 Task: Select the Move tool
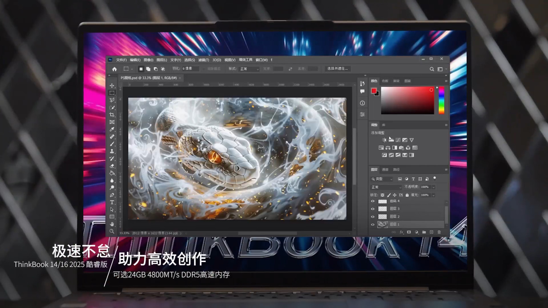[x=112, y=86]
